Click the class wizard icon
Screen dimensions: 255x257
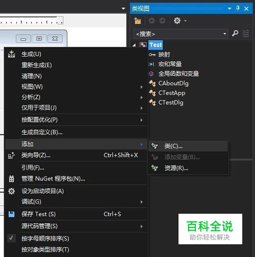coord(11,155)
